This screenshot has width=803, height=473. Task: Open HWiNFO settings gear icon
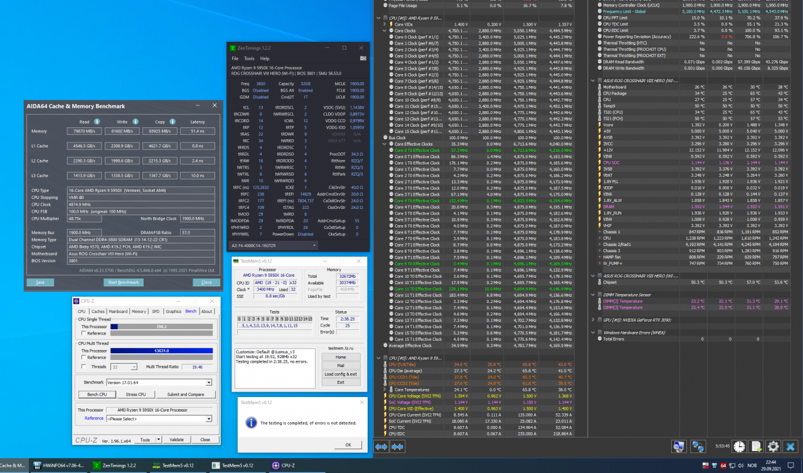pos(773,446)
